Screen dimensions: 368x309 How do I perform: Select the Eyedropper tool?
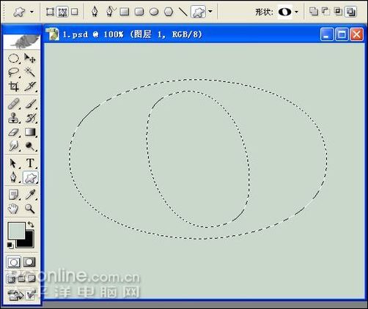pyautogui.click(x=30, y=195)
